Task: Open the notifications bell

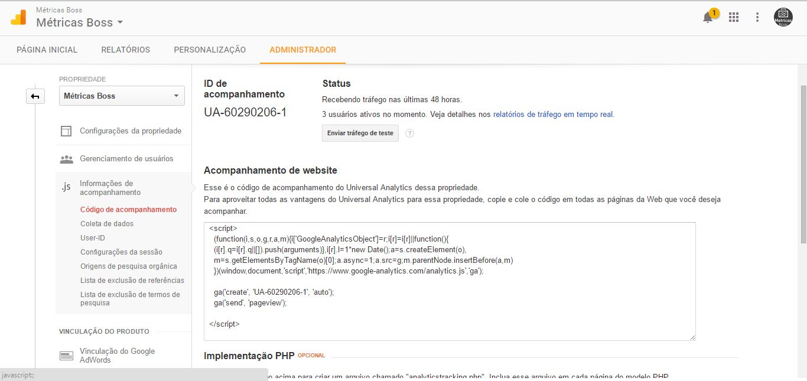Action: coord(708,18)
